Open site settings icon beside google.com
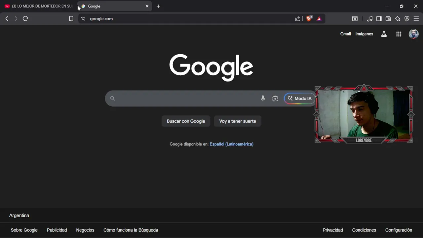This screenshot has width=423, height=238. coord(83,19)
